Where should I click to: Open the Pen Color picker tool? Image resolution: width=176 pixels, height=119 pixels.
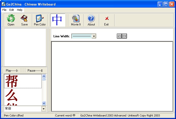tap(40, 18)
